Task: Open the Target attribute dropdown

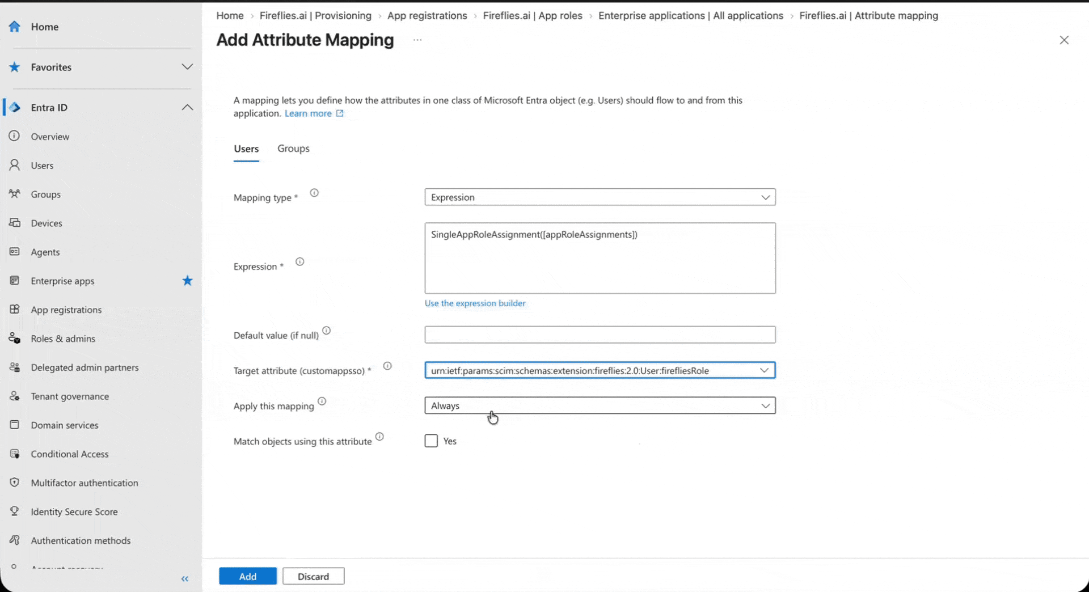Action: click(x=600, y=370)
